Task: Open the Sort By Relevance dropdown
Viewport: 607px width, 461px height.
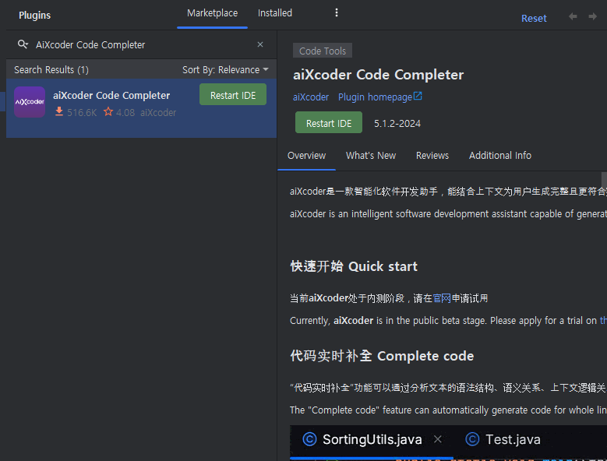Action: [225, 70]
